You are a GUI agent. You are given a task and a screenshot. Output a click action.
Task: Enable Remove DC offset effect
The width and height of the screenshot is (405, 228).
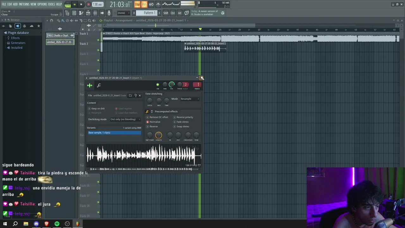point(158,117)
